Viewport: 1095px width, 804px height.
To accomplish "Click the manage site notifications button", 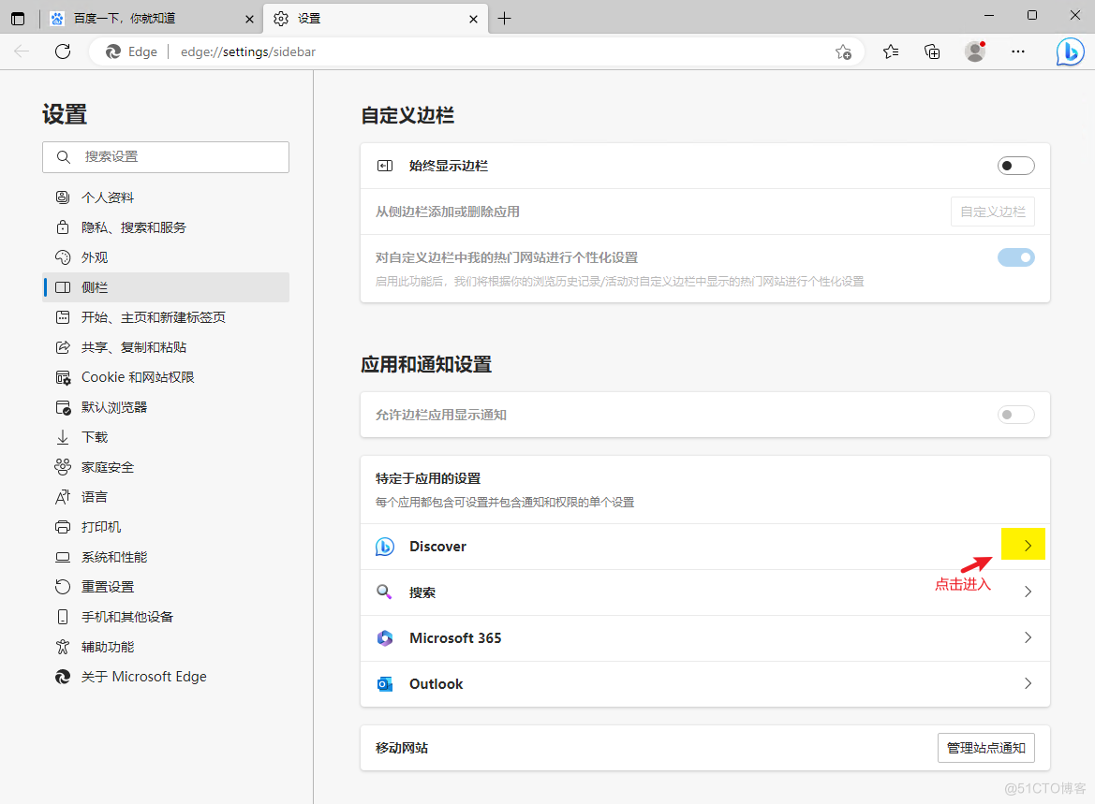I will tap(985, 748).
